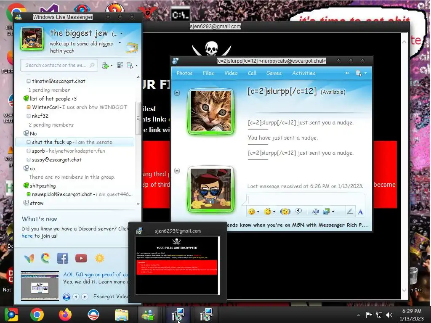This screenshot has width=431, height=323.
Task: Click the AOL 5.0 video thumbnail
Action: pos(40,286)
